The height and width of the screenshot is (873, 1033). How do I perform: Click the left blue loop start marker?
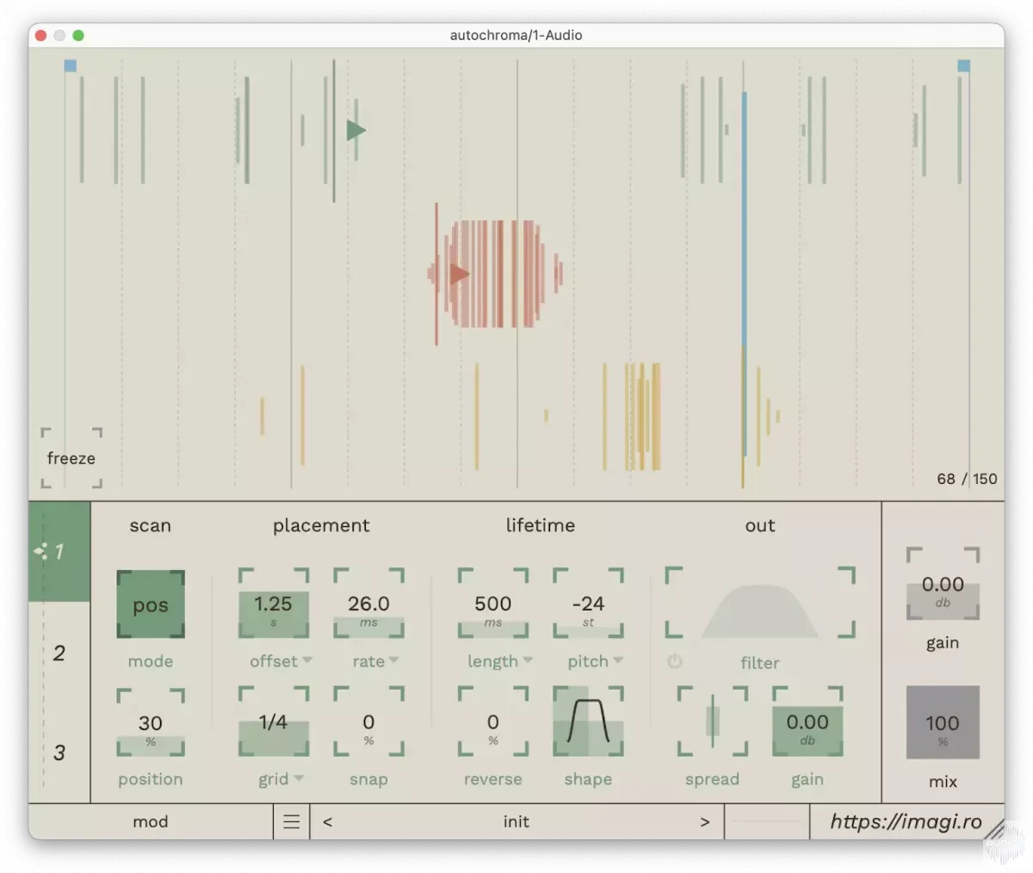pyautogui.click(x=71, y=65)
